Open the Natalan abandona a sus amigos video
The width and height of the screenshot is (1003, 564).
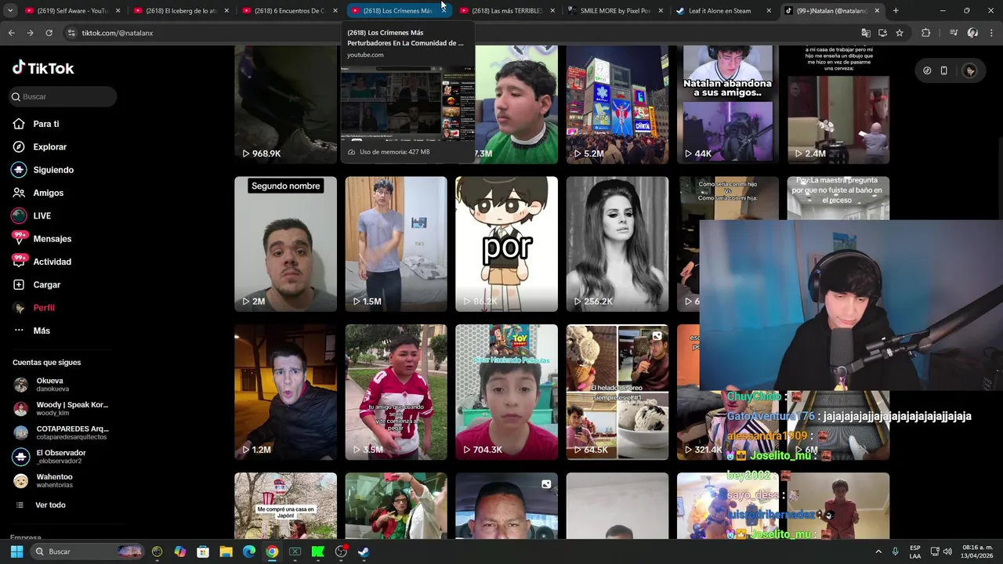tap(727, 104)
